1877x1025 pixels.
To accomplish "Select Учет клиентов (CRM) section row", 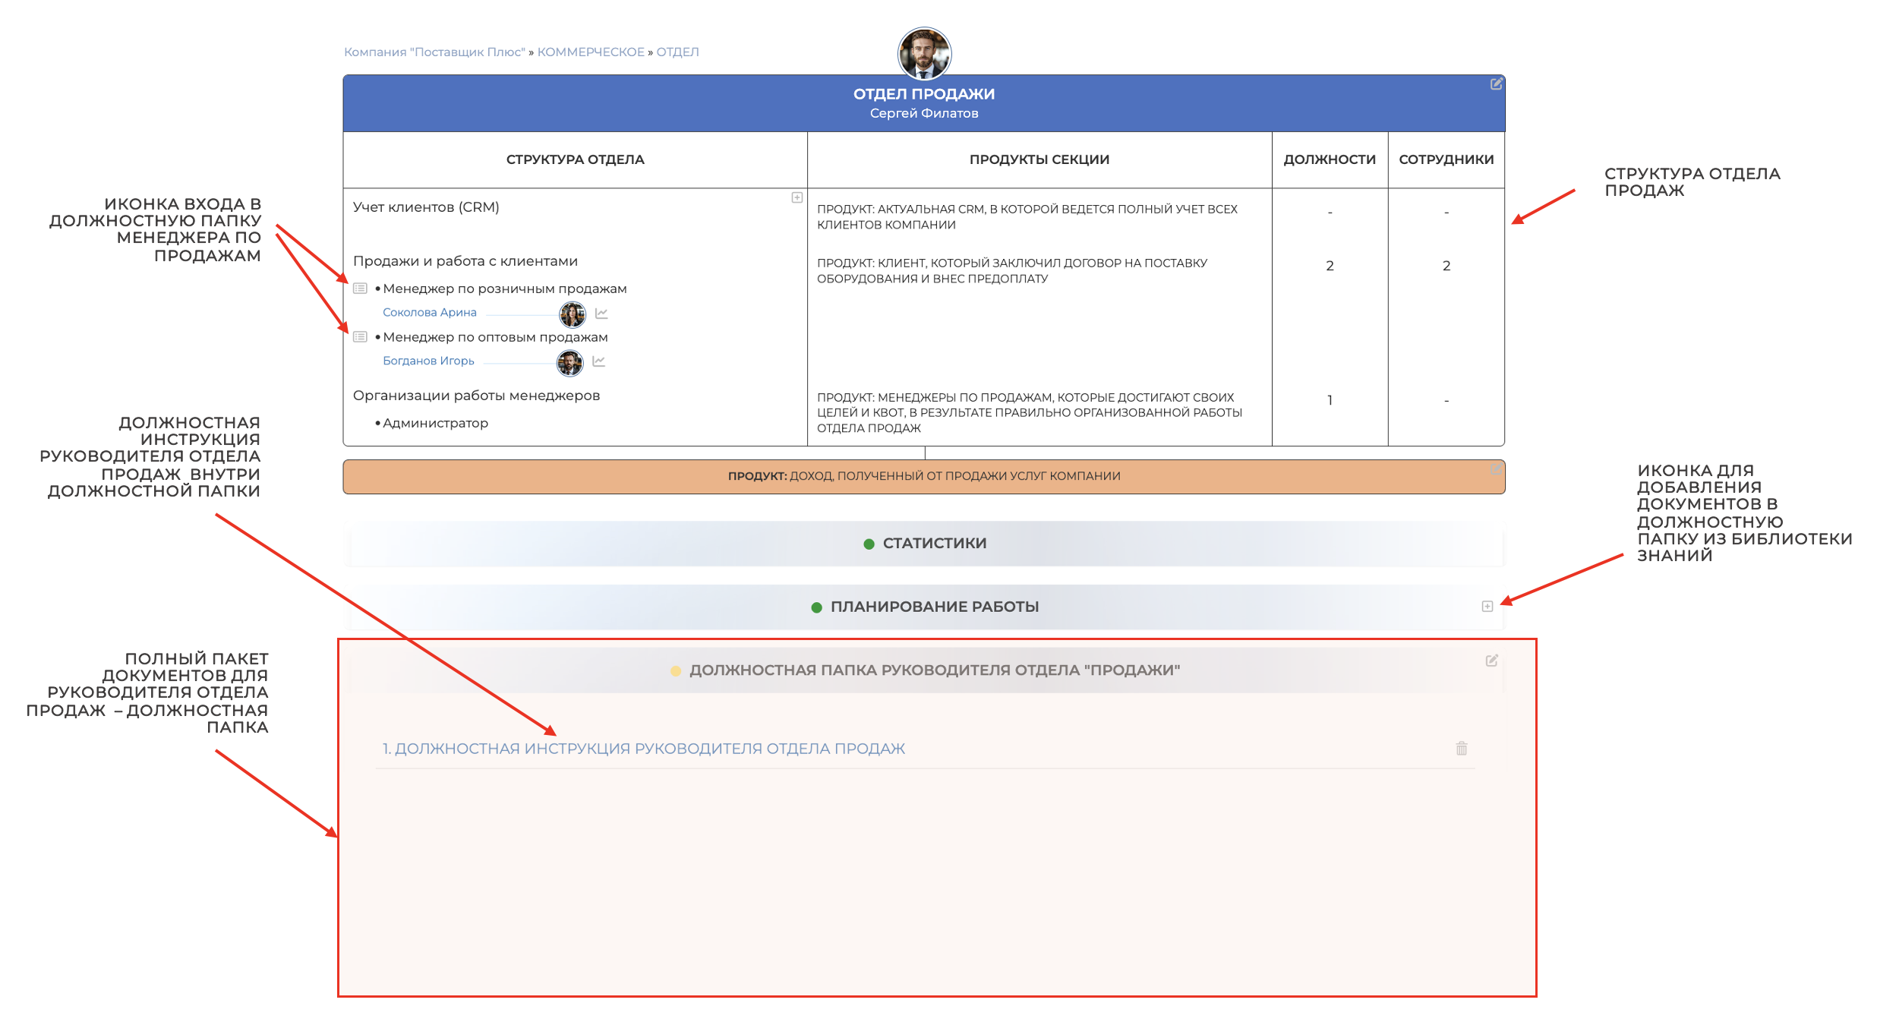I will pyautogui.click(x=426, y=207).
